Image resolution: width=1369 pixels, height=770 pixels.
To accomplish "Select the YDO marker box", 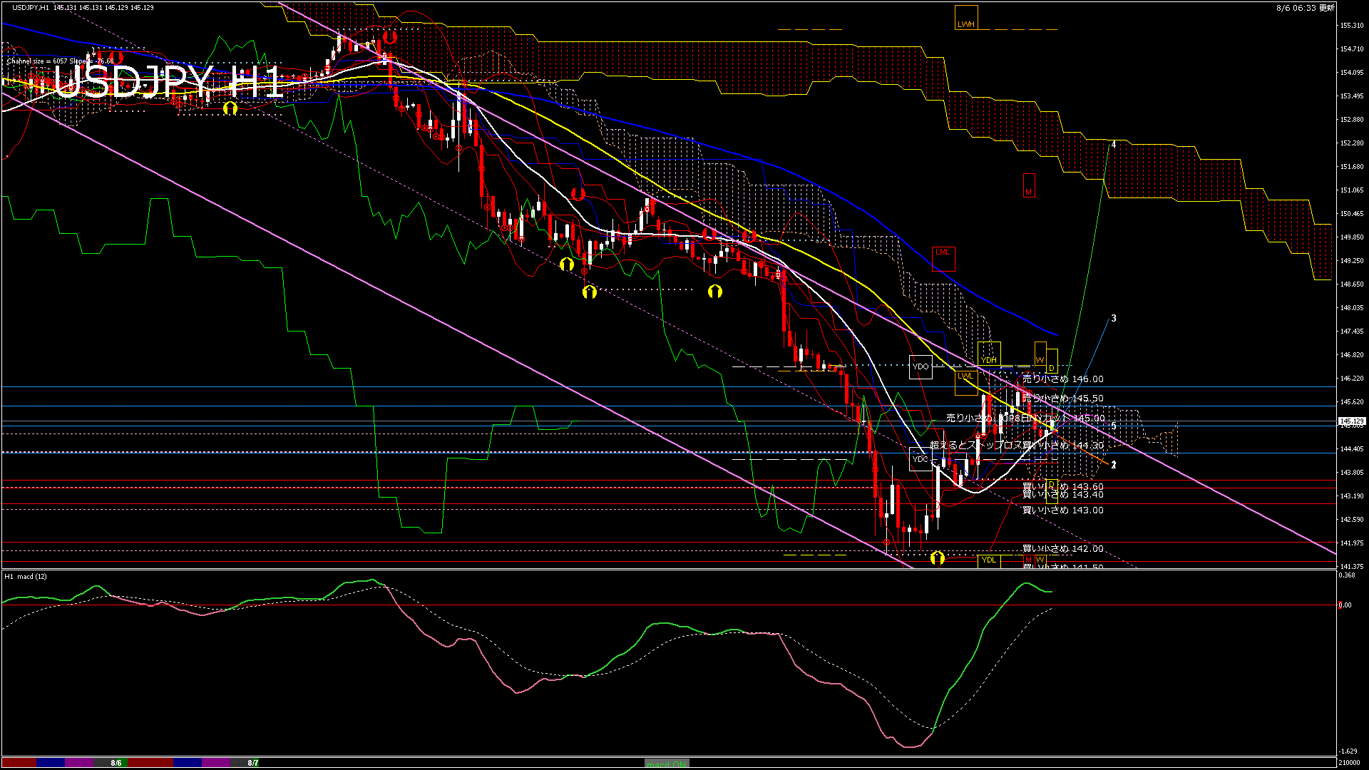I will tap(921, 366).
